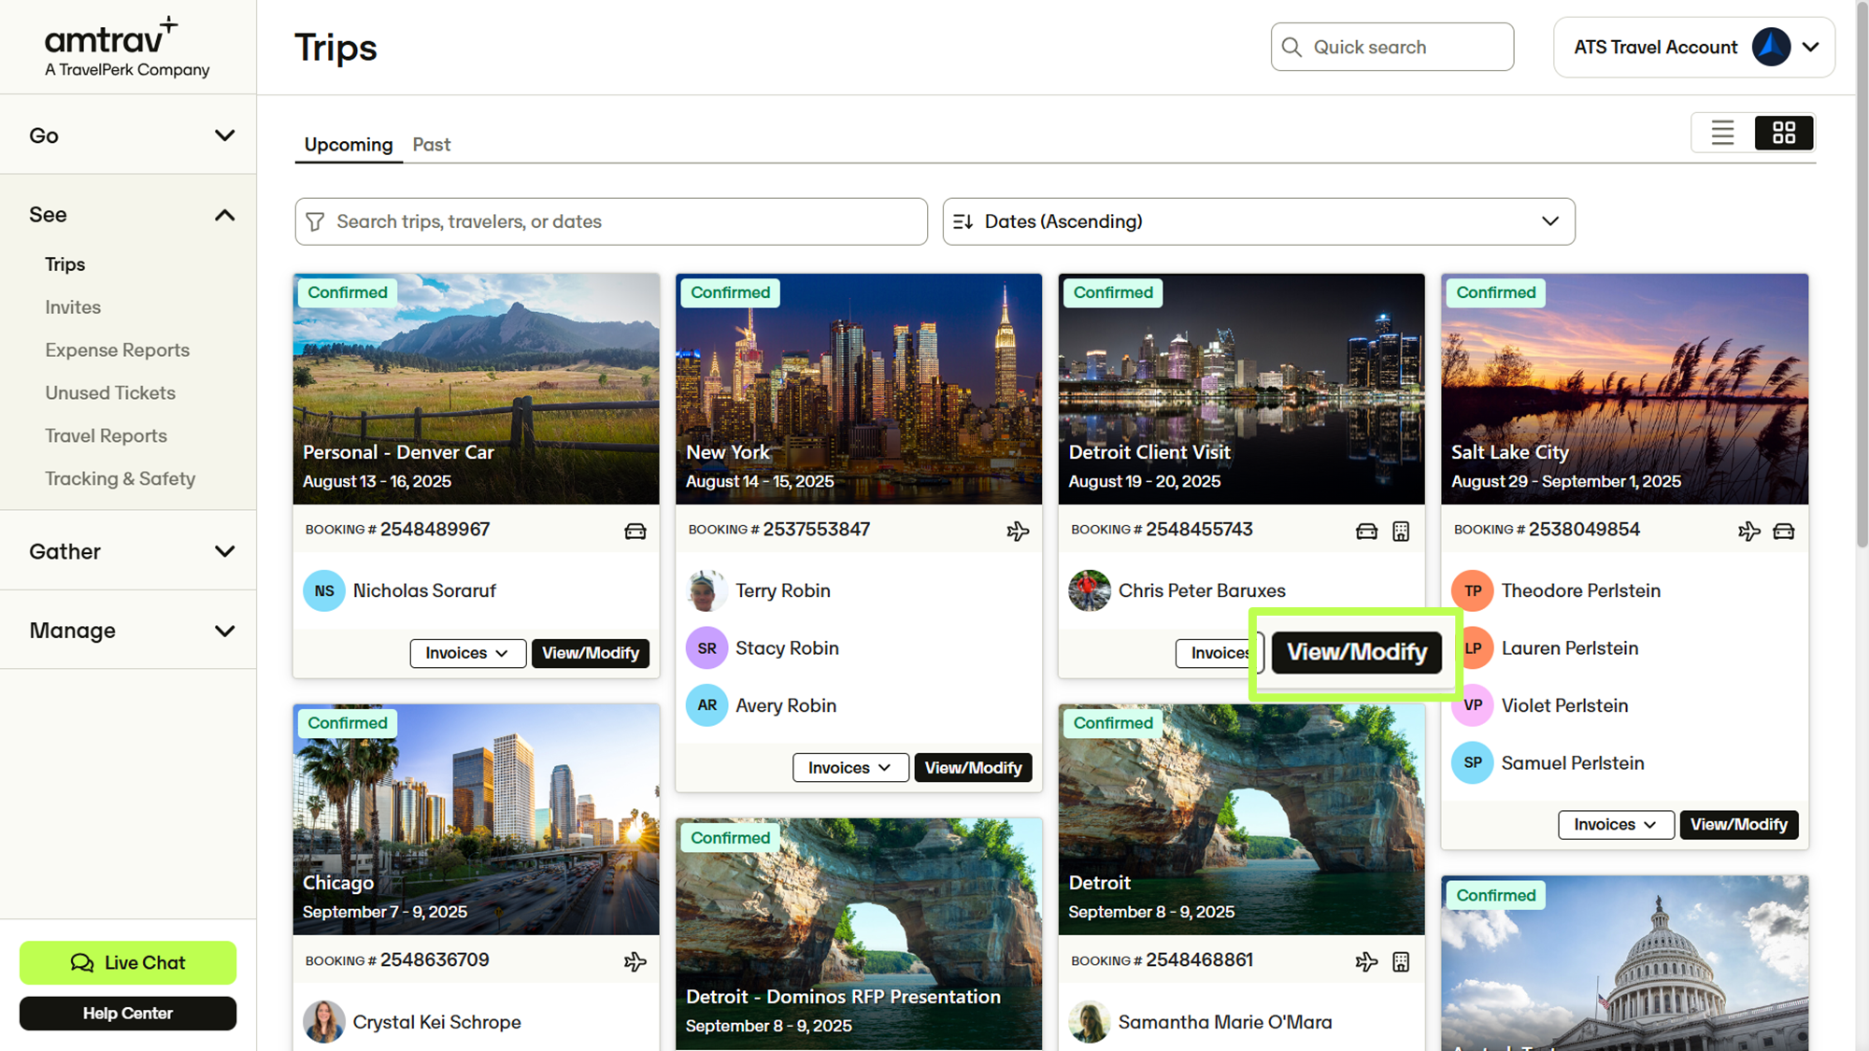The width and height of the screenshot is (1869, 1051).
Task: Click Violet Perlstein VP avatar
Action: (x=1473, y=705)
